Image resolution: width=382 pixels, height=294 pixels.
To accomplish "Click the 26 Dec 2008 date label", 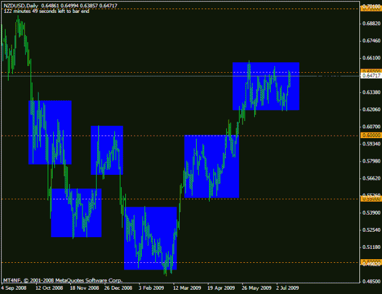I will [118, 288].
